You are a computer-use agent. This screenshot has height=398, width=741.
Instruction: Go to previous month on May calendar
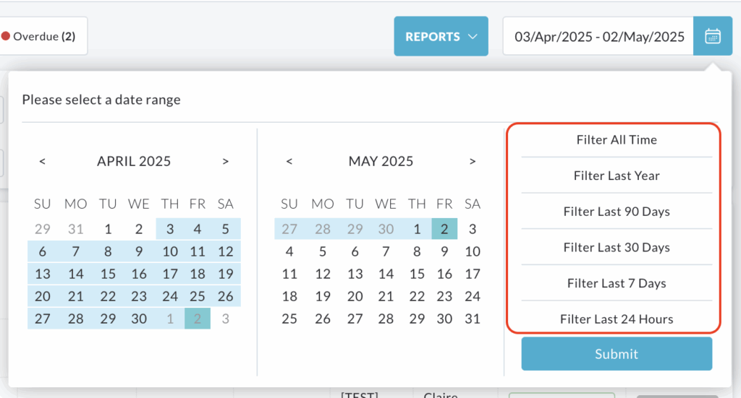pyautogui.click(x=289, y=161)
